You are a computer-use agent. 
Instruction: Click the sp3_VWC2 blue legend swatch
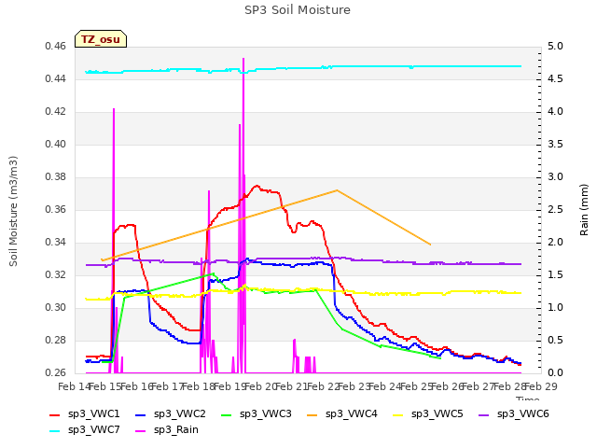tap(141, 414)
